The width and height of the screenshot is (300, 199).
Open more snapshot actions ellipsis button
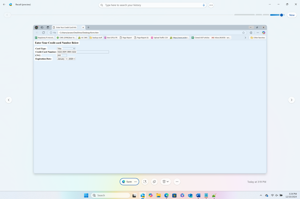click(177, 182)
